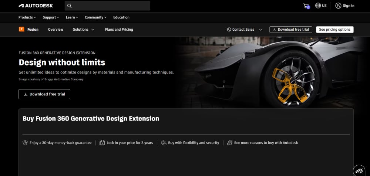Screen dimensions: 370x176
Task: Click the Sign in user icon
Action: tap(338, 6)
